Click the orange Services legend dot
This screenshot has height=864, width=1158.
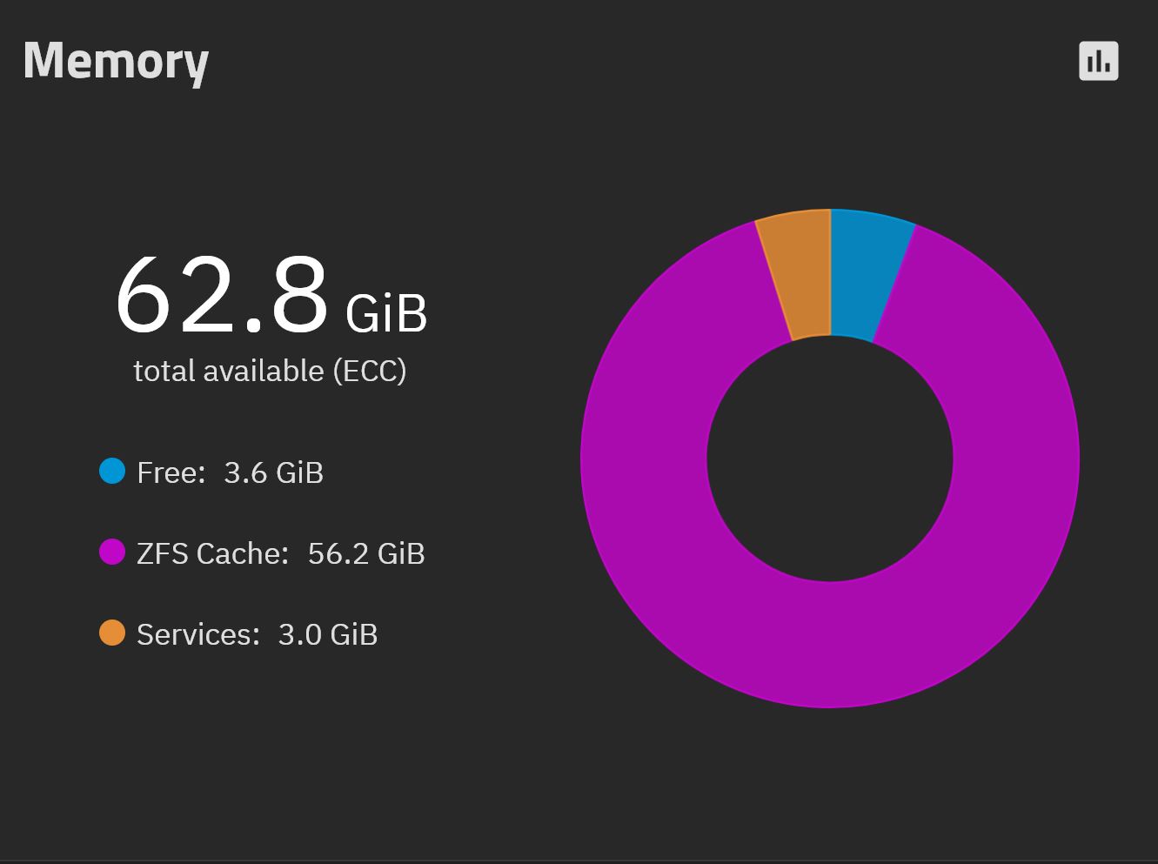(112, 633)
